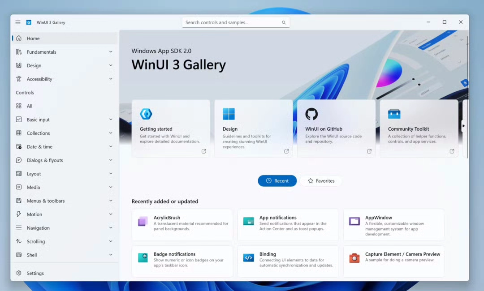Select the Motion navigation item
The width and height of the screenshot is (484, 291).
pyautogui.click(x=65, y=214)
